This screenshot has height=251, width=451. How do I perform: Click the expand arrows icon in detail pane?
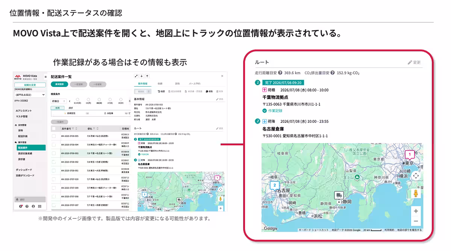point(136,76)
